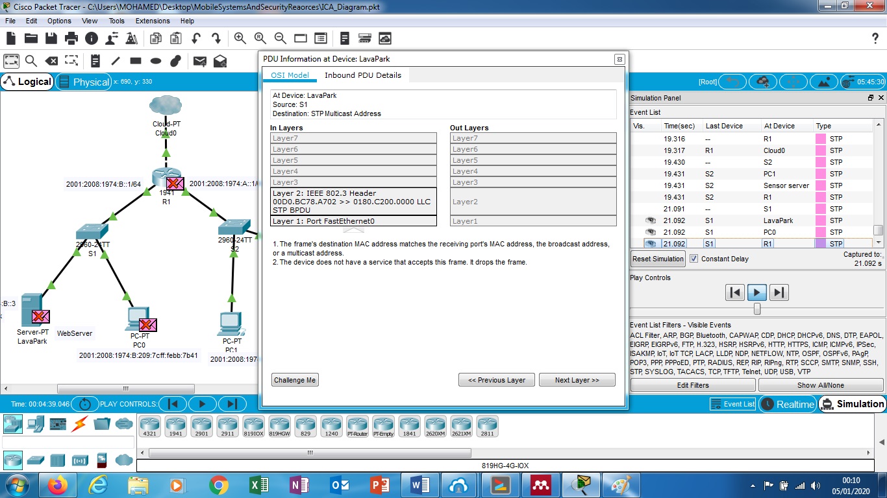887x498 pixels.
Task: Toggle visibility eye for the LavaPark event
Action: point(651,220)
